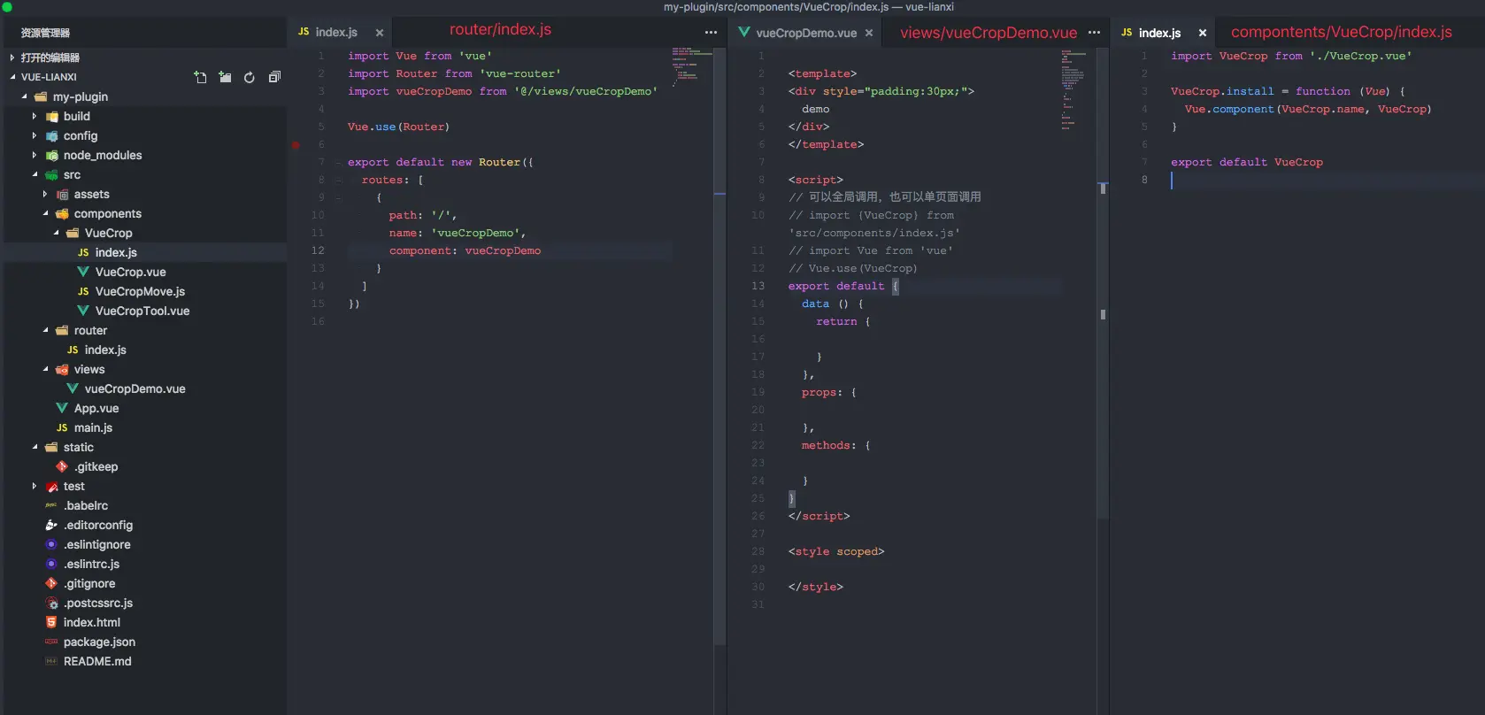Image resolution: width=1485 pixels, height=715 pixels.
Task: Collapse the components folder
Action: (45, 213)
